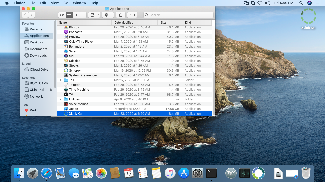
Task: Switch Finder to icon view
Action: coord(62,15)
